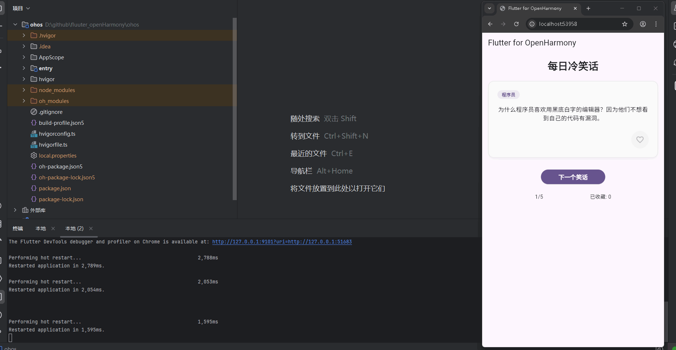Screen dimensions: 676x350
Task: Expand the entry module folder
Action: pyautogui.click(x=24, y=68)
